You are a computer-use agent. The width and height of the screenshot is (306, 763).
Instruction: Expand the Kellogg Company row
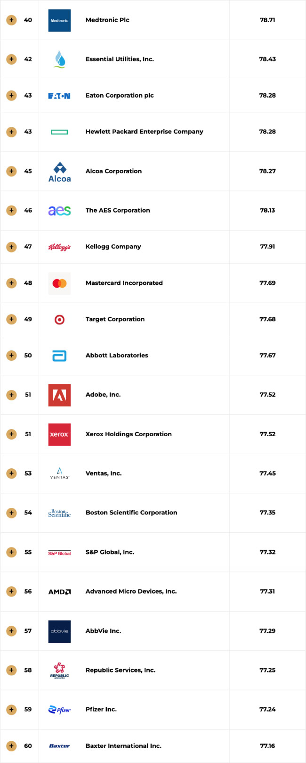(11, 247)
